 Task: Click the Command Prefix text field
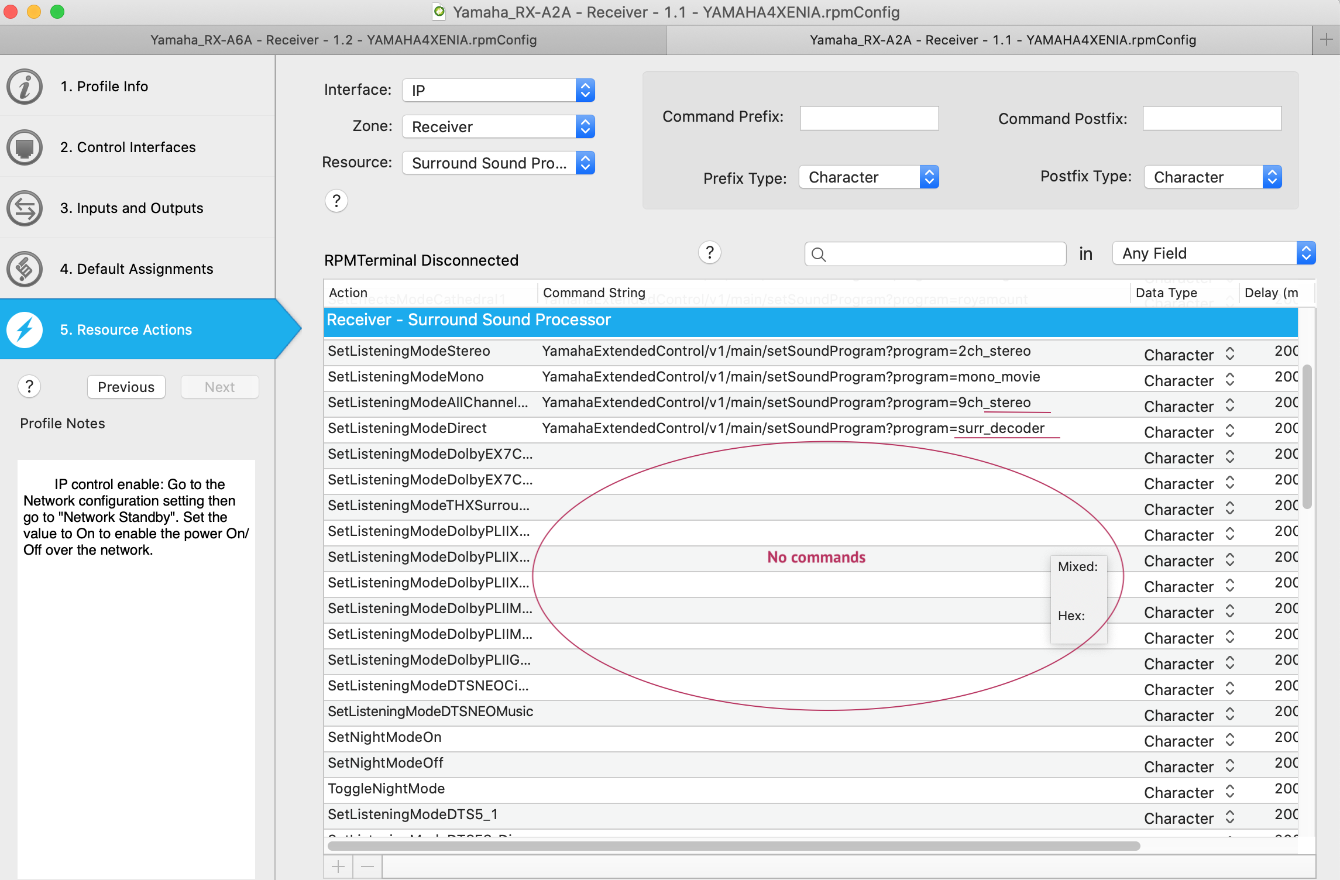(x=869, y=118)
